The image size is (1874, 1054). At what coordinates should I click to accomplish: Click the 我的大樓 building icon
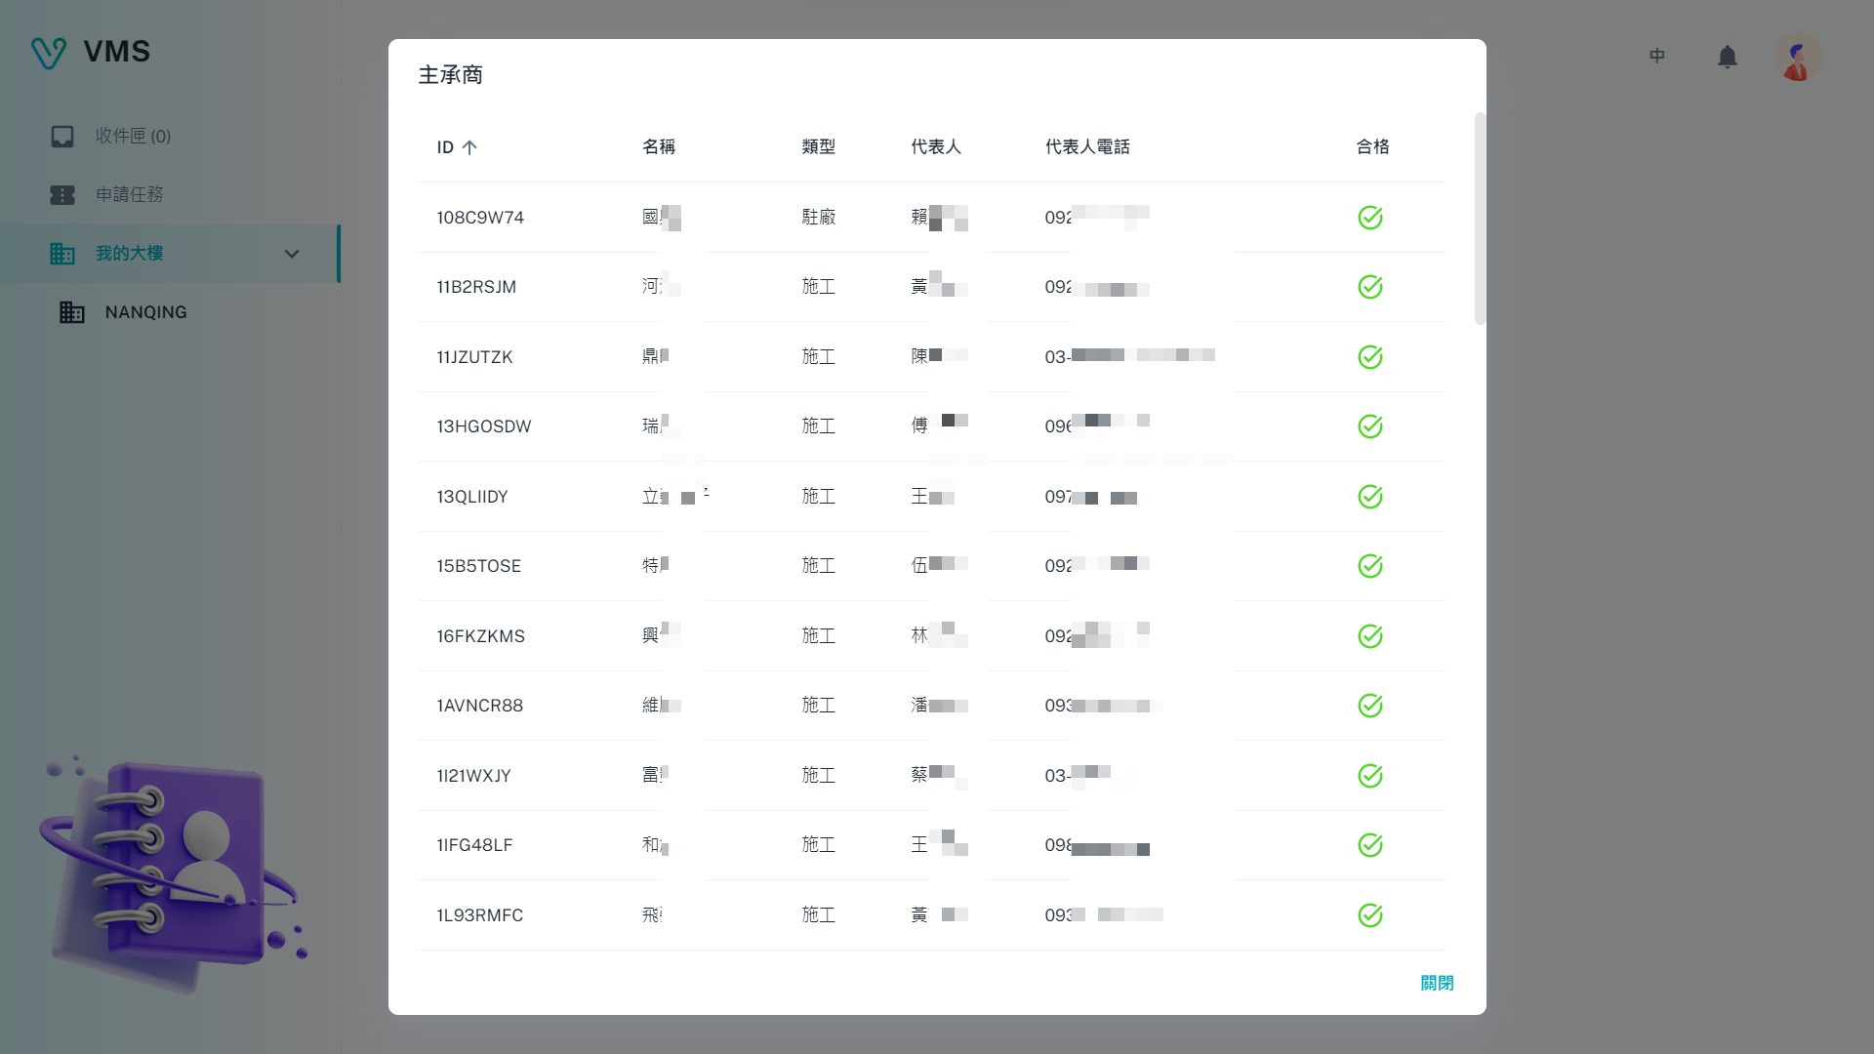(62, 254)
